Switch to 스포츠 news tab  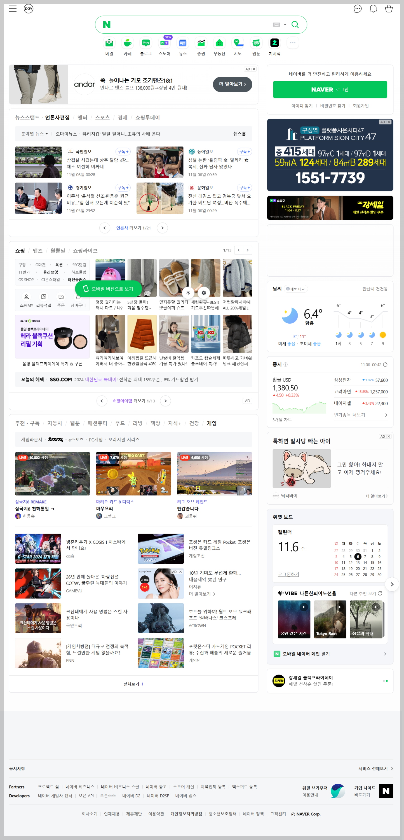click(102, 118)
